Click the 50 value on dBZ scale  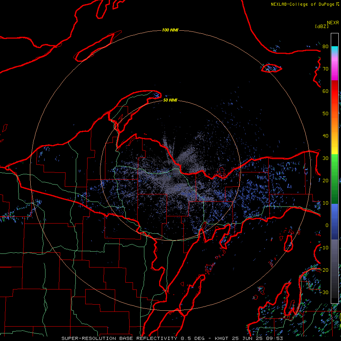tap(325, 114)
